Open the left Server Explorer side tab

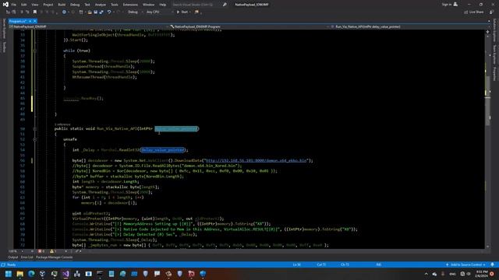pos(4,29)
